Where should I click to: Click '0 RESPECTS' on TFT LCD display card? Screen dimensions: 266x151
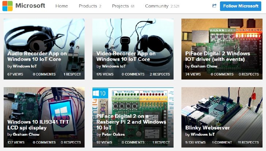pyautogui.click(x=71, y=142)
